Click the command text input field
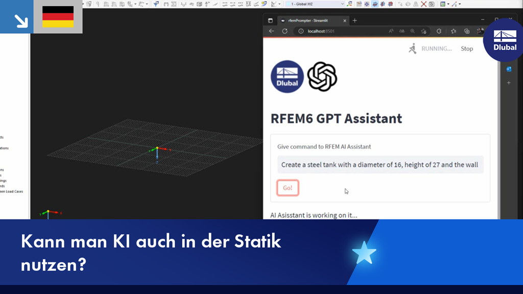 [x=380, y=165]
